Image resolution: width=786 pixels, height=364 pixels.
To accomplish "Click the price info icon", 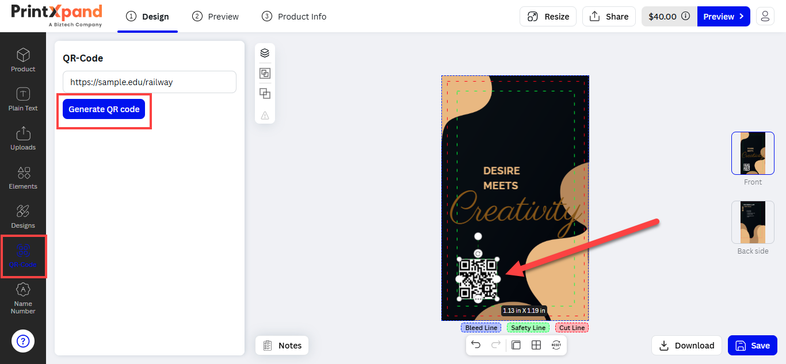I will click(x=685, y=17).
